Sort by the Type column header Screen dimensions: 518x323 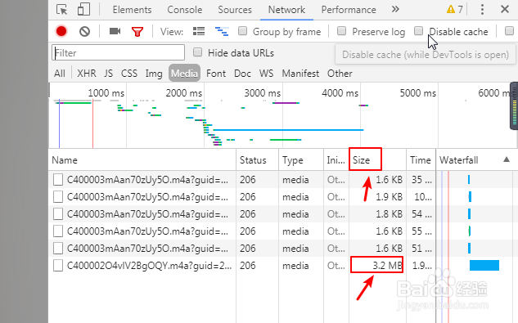click(301, 160)
